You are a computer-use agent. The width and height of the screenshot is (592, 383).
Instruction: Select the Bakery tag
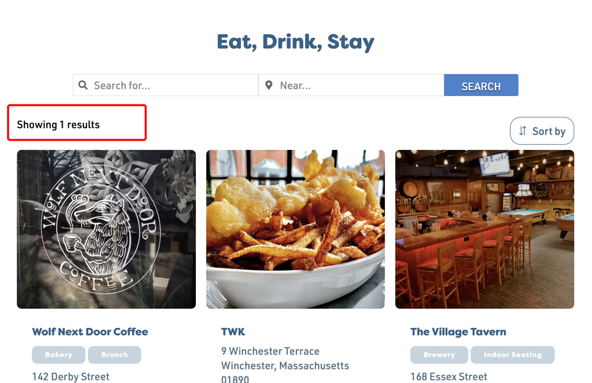pyautogui.click(x=59, y=355)
